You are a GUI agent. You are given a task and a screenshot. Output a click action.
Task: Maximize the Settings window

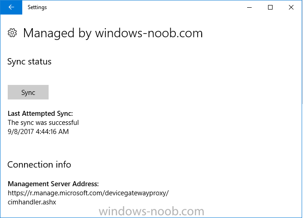click(x=270, y=7)
